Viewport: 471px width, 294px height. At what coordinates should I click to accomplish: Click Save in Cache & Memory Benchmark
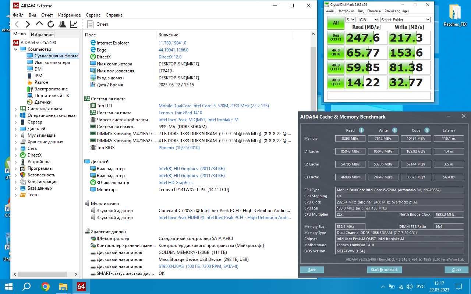pos(312,270)
